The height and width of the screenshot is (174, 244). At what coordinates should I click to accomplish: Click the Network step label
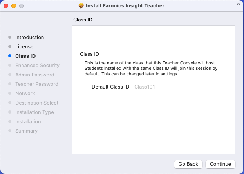[x=25, y=94]
